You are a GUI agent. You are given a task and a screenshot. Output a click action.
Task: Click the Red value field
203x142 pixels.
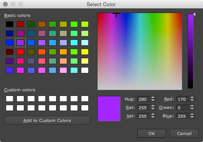[x=183, y=99]
